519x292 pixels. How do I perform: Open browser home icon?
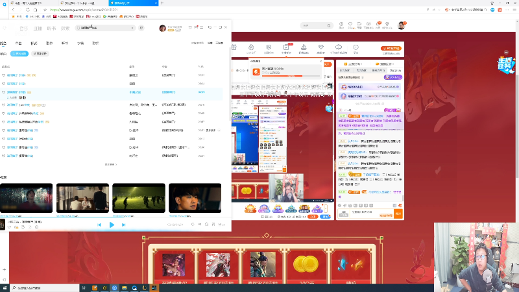pyautogui.click(x=35, y=10)
